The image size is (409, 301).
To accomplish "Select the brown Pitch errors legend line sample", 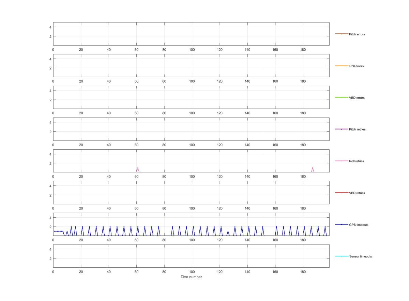I will (342, 34).
